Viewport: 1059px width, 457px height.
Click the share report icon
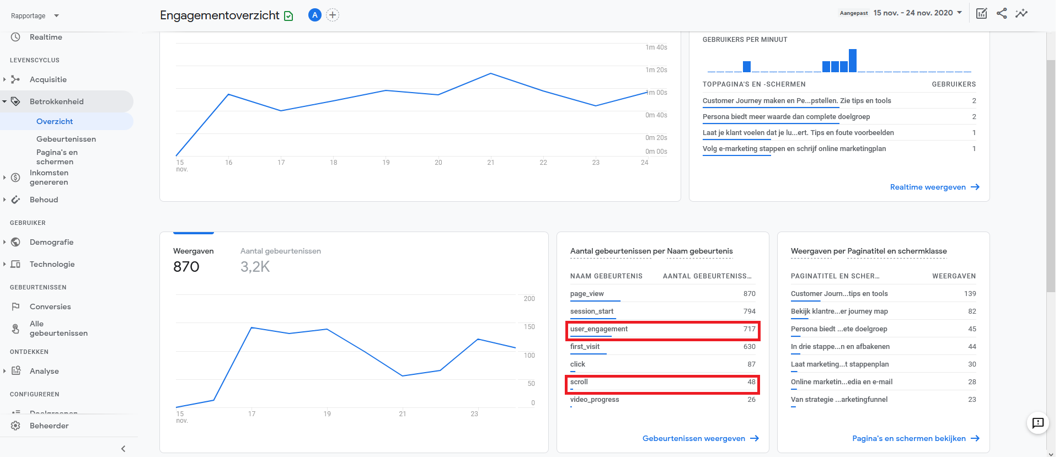[x=1002, y=13]
